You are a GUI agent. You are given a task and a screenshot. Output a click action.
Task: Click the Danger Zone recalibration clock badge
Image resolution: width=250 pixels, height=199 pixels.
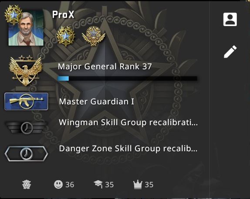tap(26, 154)
